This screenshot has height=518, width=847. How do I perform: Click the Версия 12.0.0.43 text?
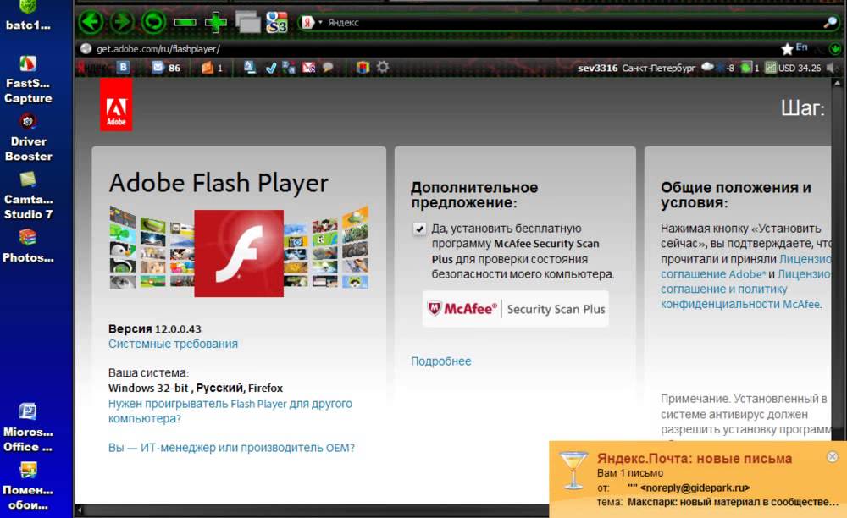[x=154, y=328]
